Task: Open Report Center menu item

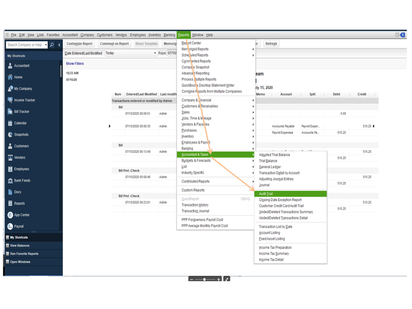Action: point(191,43)
